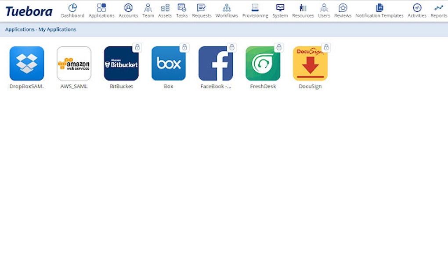Navigate to Assets
448x280 pixels.
tap(165, 11)
